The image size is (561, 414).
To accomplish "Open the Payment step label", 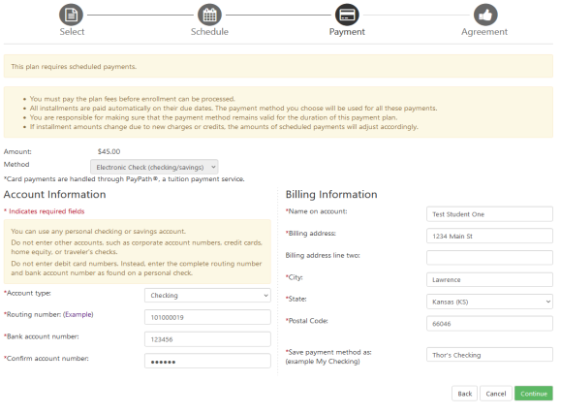I will tap(347, 32).
